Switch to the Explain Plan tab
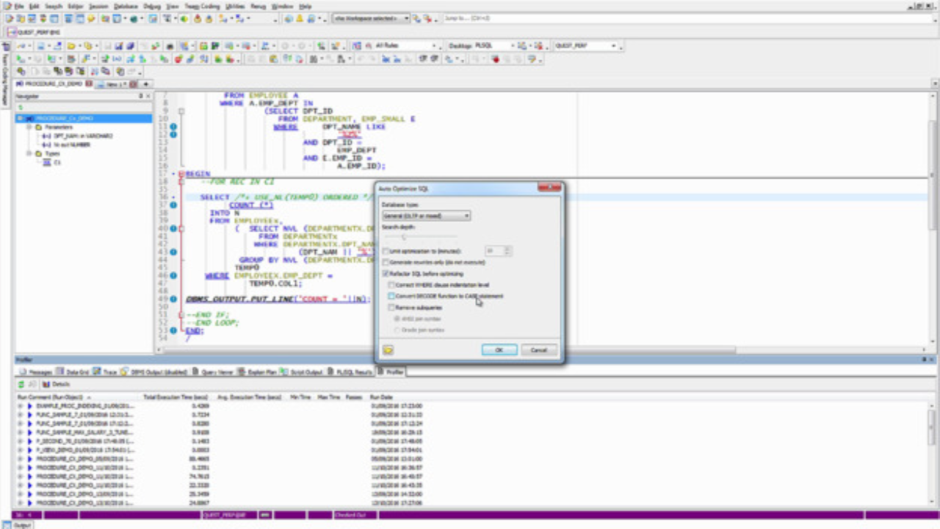The height and width of the screenshot is (529, 940). (258, 373)
